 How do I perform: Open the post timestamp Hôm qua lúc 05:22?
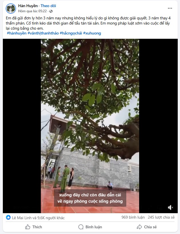point(32,11)
